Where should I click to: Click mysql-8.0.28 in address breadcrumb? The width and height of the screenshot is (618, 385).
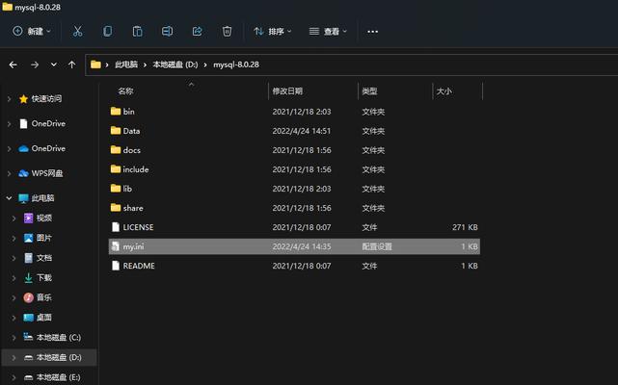coord(236,64)
